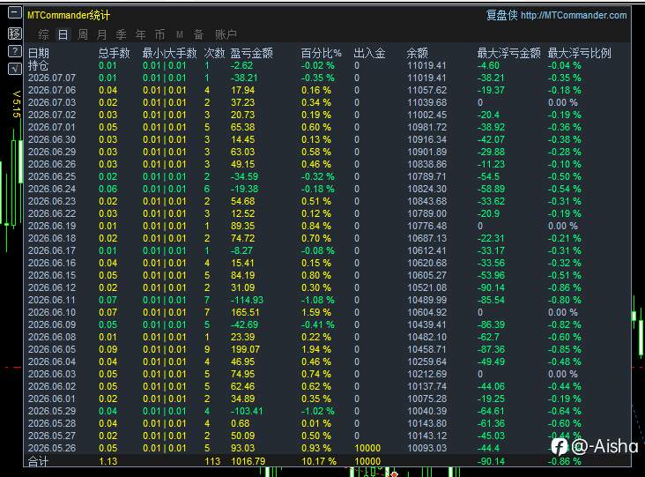Image resolution: width=645 pixels, height=477 pixels.
Task: Select the 日 daily statistics tab
Action: click(x=63, y=34)
